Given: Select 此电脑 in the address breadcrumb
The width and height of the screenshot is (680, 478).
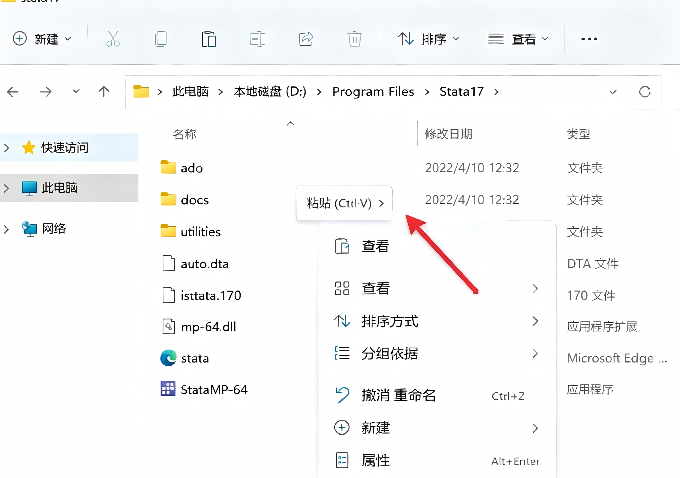Looking at the screenshot, I should (x=190, y=92).
